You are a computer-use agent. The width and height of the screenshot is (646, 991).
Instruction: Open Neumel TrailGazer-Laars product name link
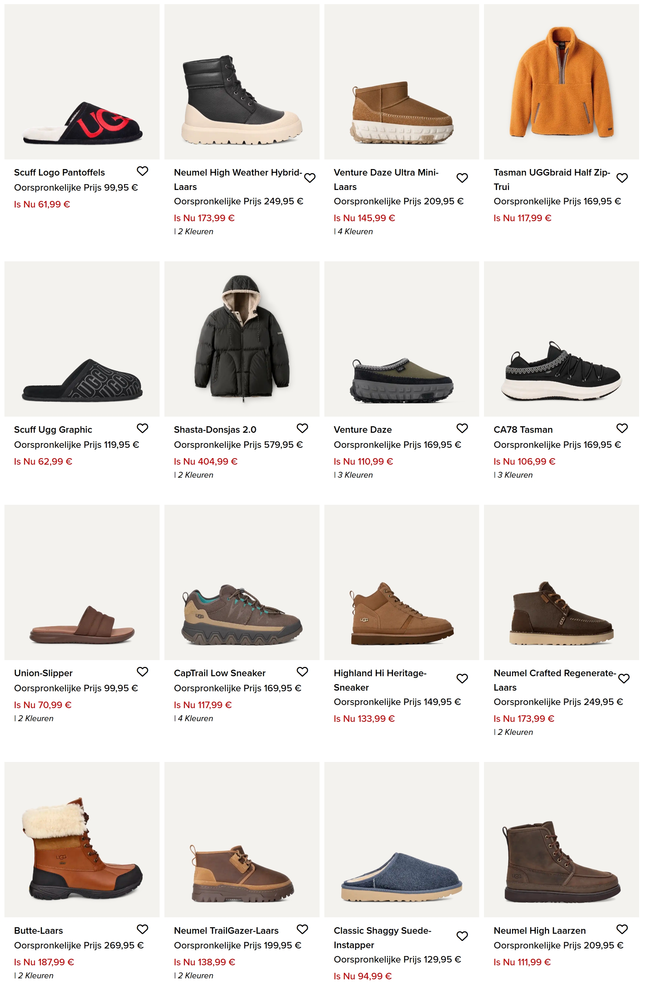(226, 931)
